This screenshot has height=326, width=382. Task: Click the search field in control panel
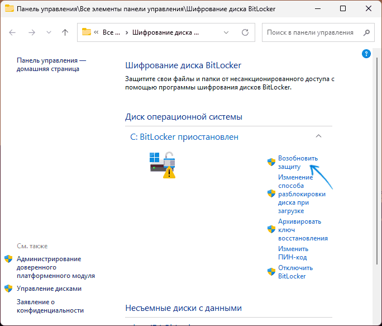[x=318, y=32]
